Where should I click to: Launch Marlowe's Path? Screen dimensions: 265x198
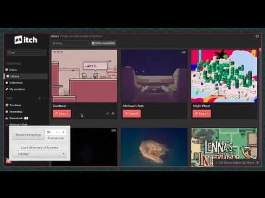click(x=132, y=113)
